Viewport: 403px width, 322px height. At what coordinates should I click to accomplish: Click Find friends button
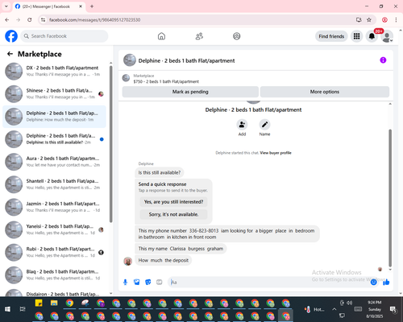click(x=331, y=36)
